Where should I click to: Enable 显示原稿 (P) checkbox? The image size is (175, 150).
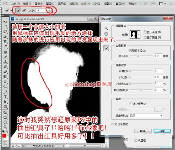point(145,37)
